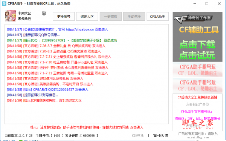Click the 未知角色 label
The image size is (226, 141).
(24, 18)
